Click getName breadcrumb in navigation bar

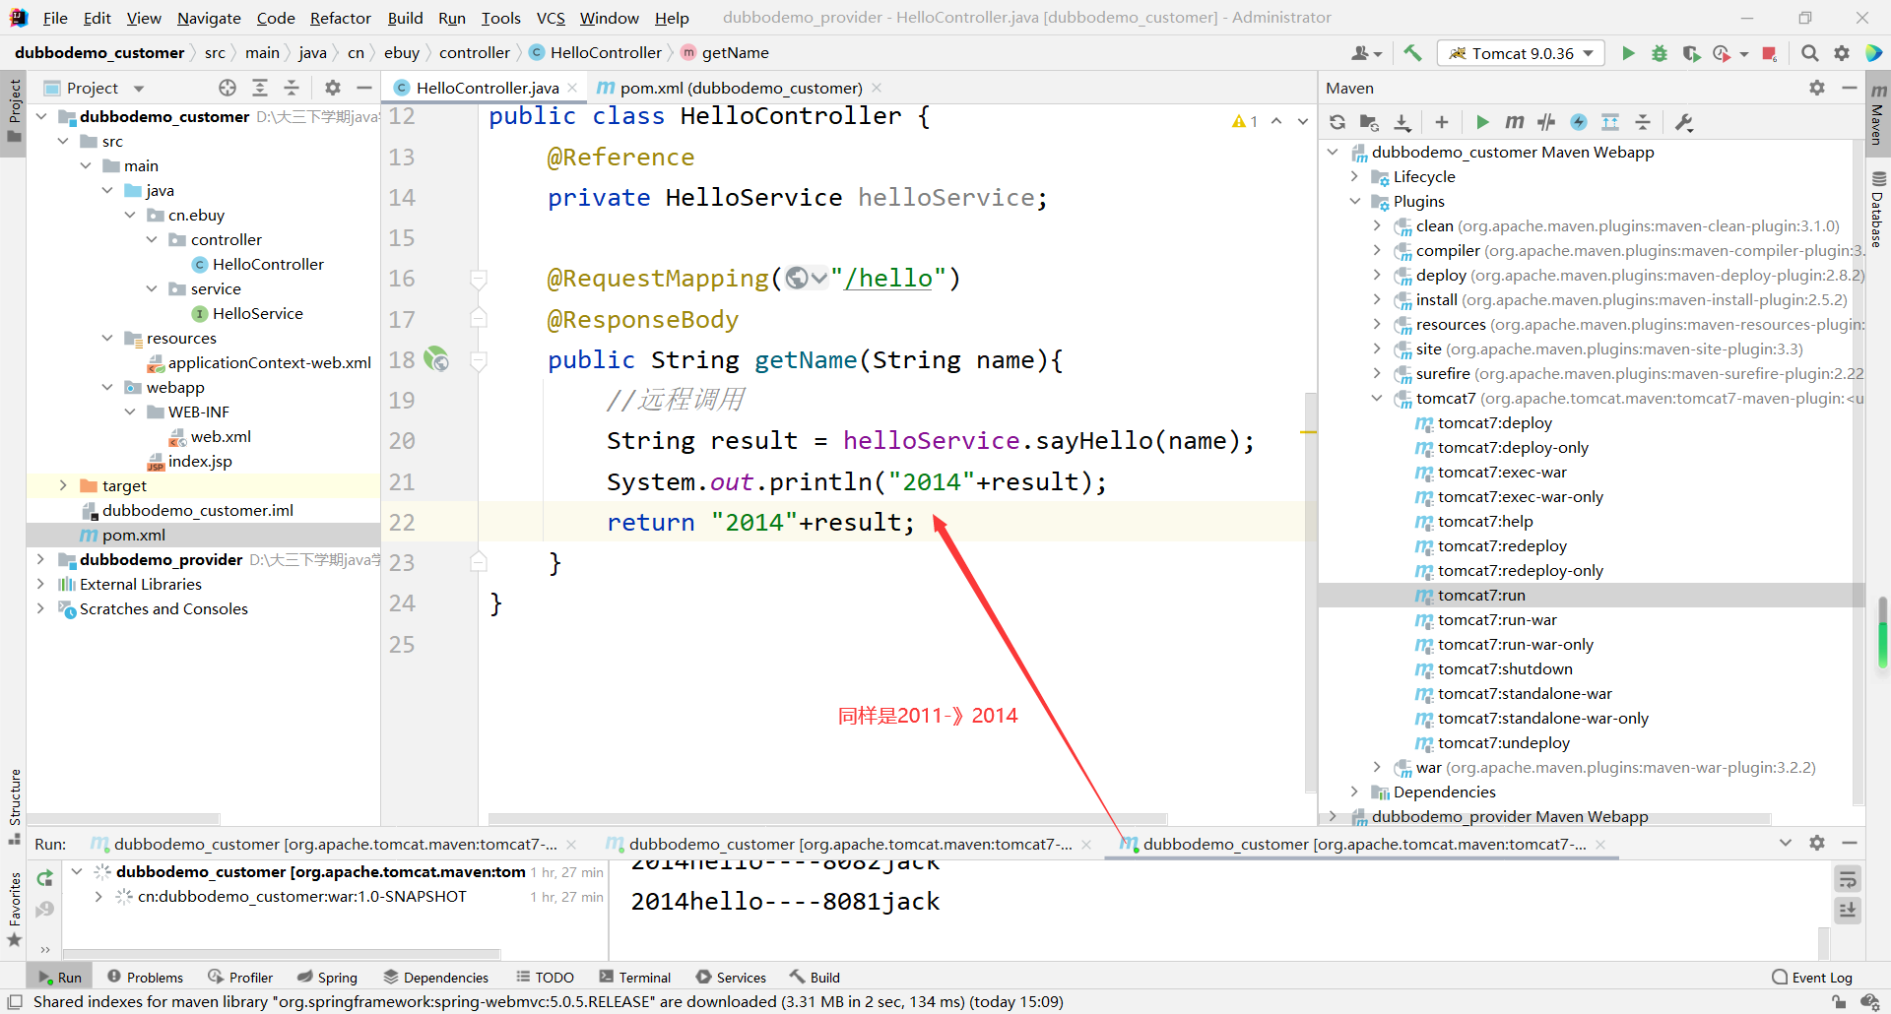[x=735, y=52]
